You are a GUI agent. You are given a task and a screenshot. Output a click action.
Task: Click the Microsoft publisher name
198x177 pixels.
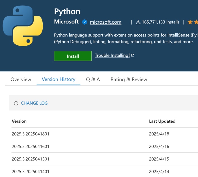click(66, 22)
